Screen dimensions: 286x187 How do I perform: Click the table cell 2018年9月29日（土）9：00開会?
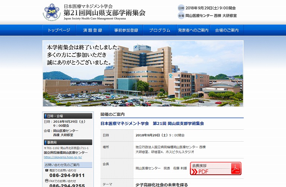coord(160,135)
